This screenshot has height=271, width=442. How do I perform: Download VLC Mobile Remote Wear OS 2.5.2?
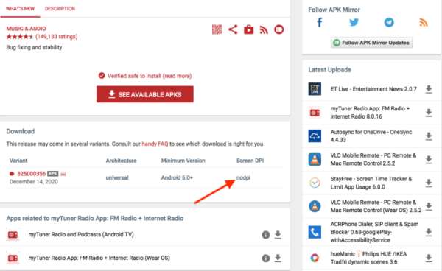429,206
